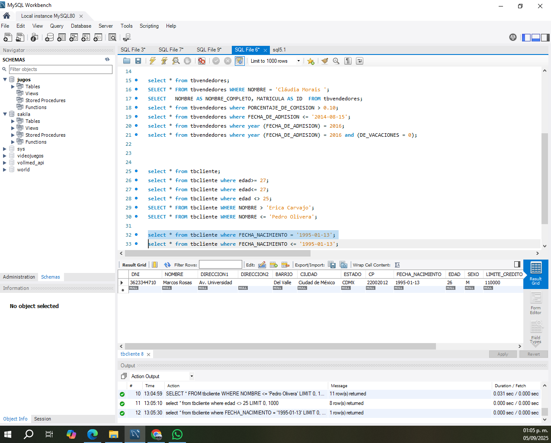Click the Apply button
This screenshot has height=443, width=551.
pos(503,354)
